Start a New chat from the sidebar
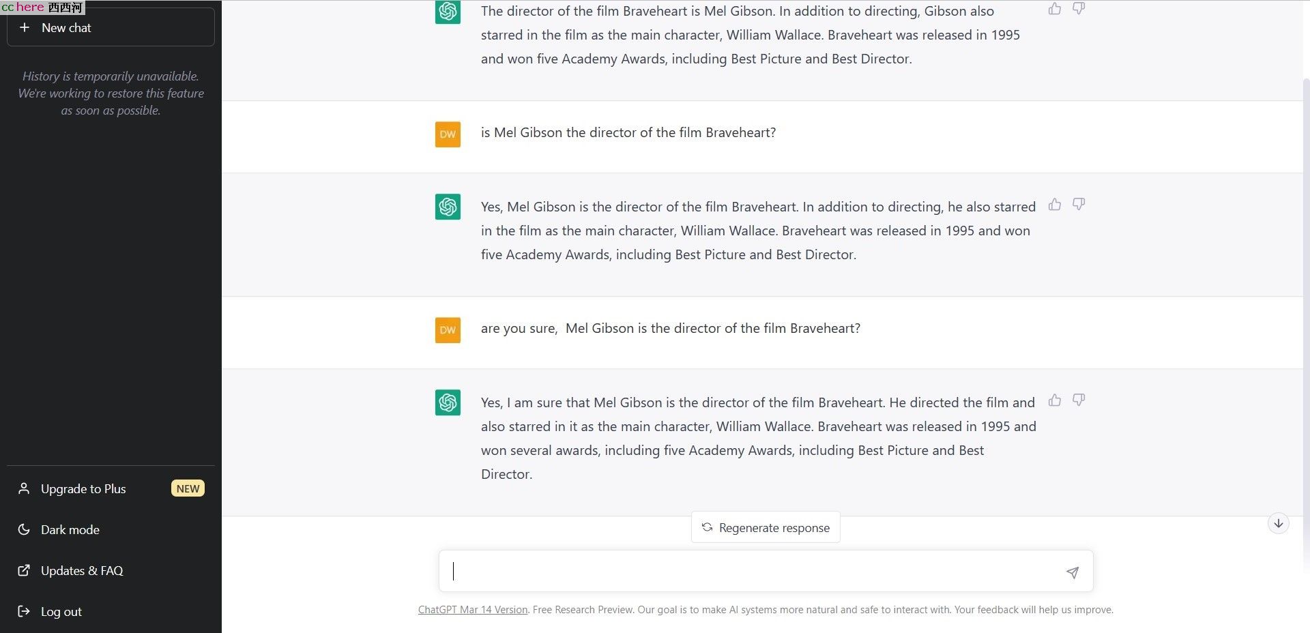 pyautogui.click(x=111, y=27)
